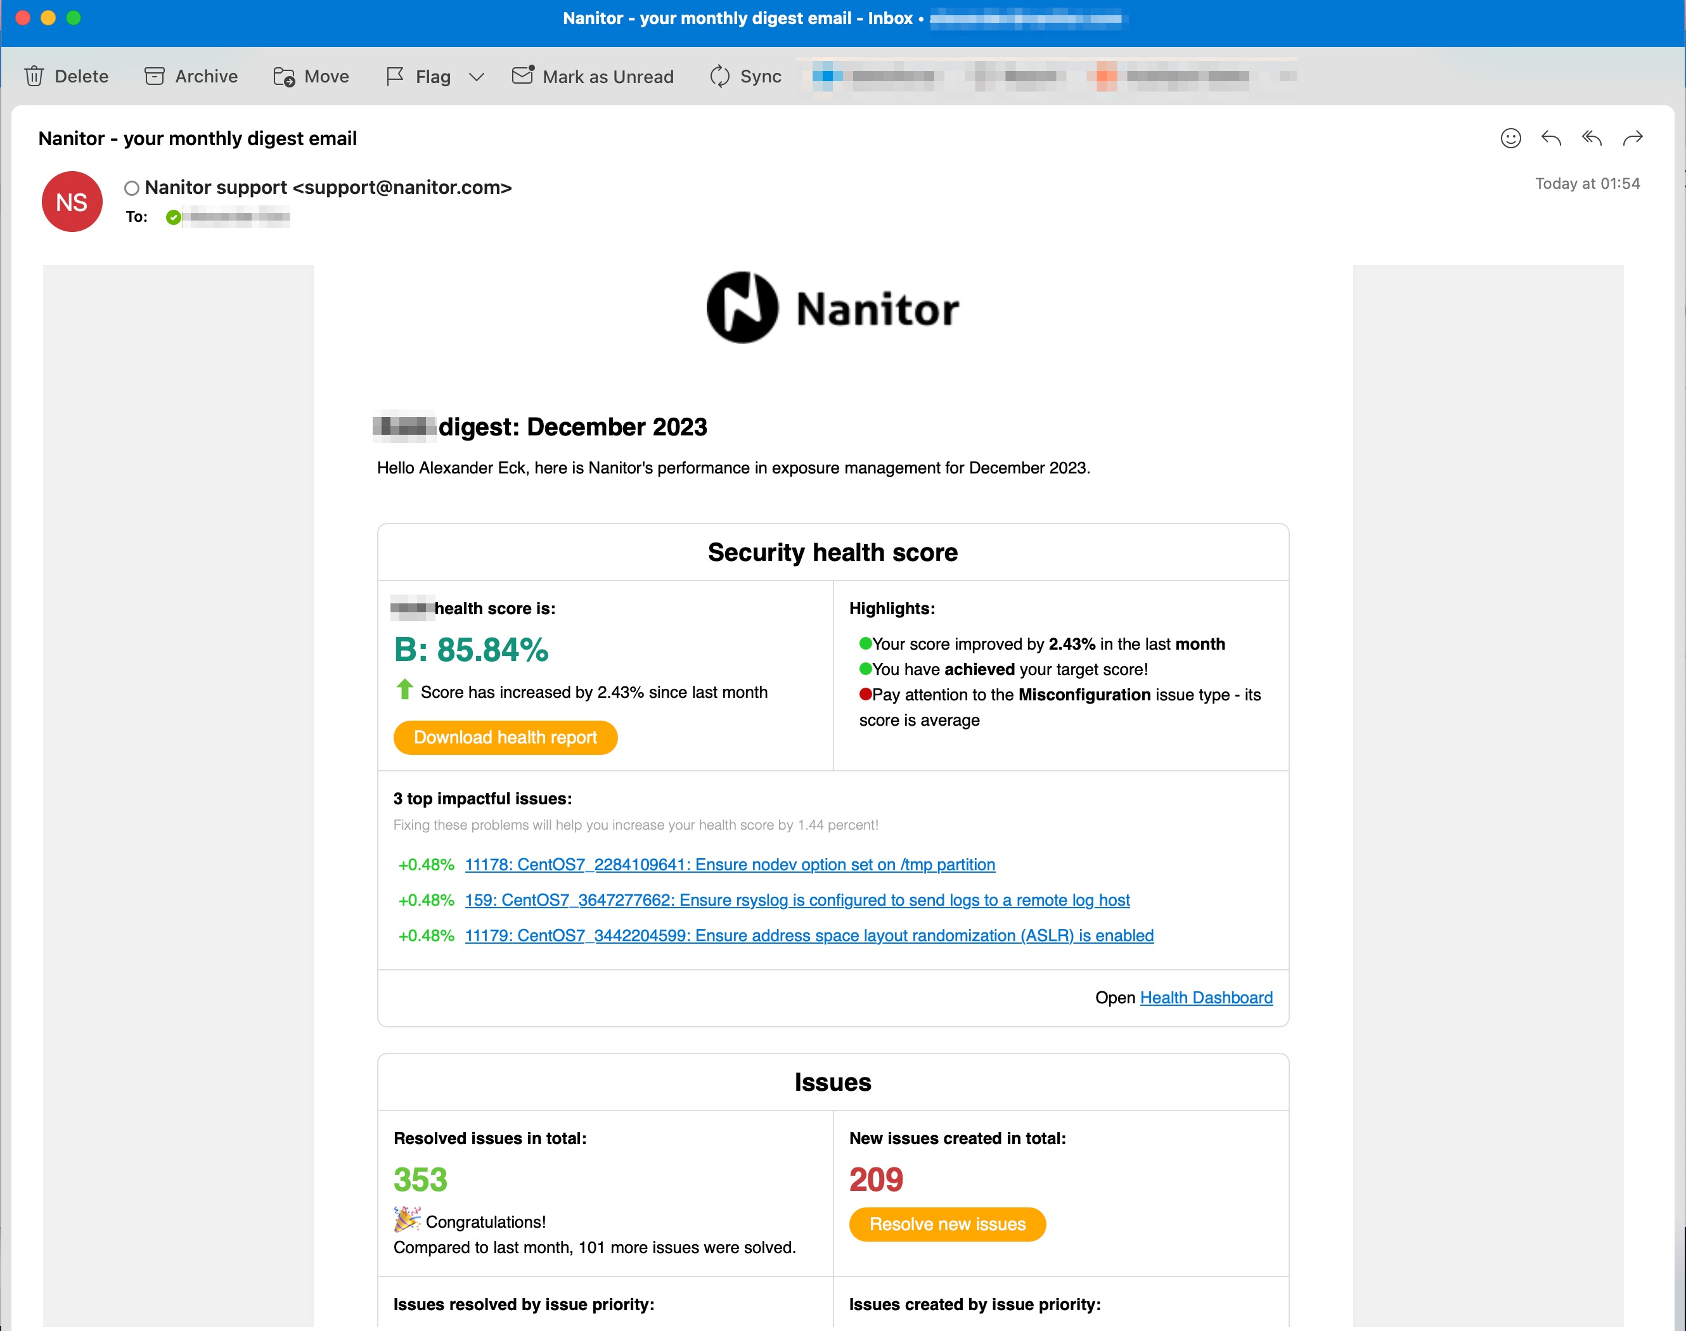Click the Reply arrow icon
The height and width of the screenshot is (1331, 1686).
1550,138
